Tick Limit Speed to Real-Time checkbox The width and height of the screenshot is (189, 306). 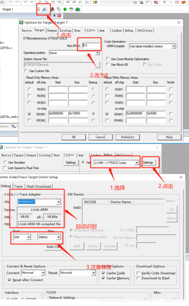coord(5,168)
